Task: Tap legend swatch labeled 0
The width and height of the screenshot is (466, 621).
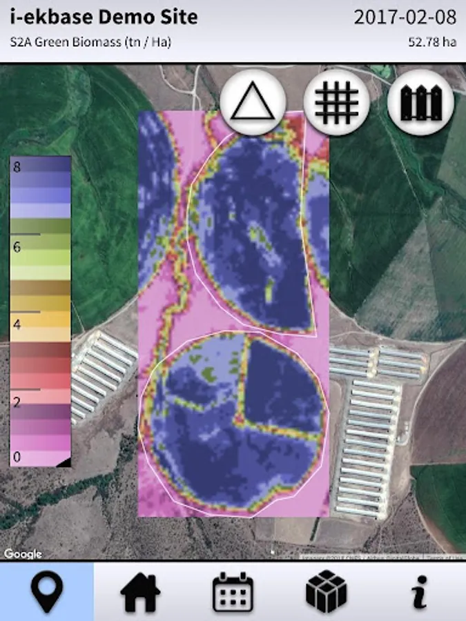Action: [x=41, y=459]
